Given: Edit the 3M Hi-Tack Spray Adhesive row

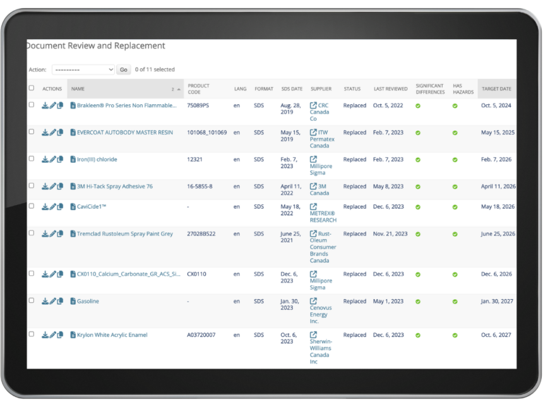Looking at the screenshot, I should (x=52, y=187).
